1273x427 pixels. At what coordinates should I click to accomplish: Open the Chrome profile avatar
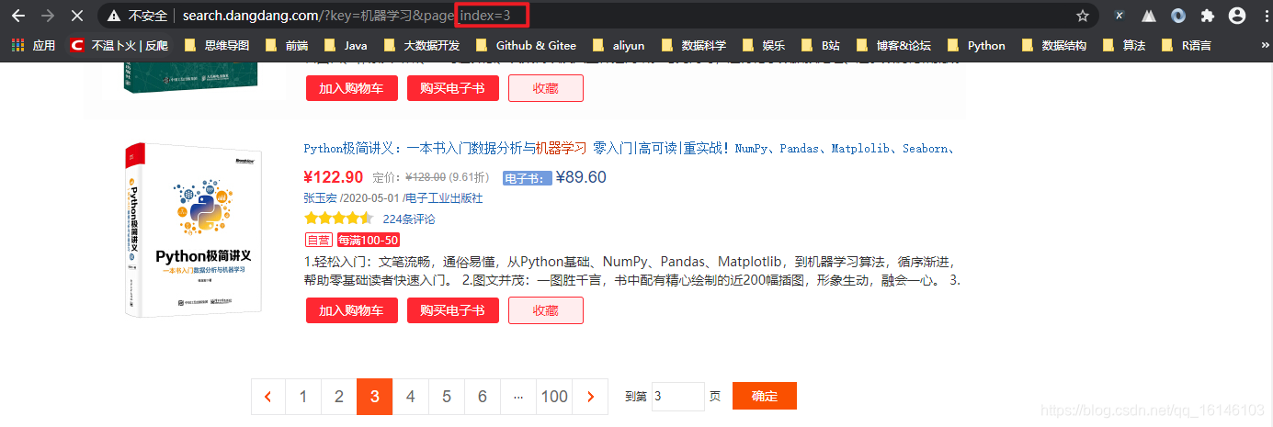coord(1236,16)
